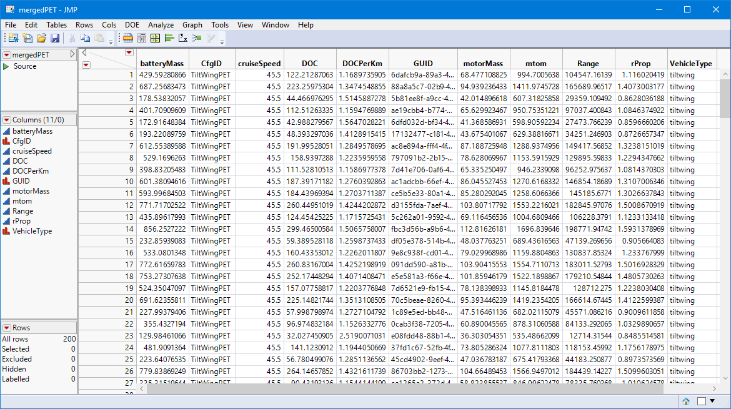731x409 pixels.
Task: Open mergedPET red triangle menu
Action: point(6,55)
